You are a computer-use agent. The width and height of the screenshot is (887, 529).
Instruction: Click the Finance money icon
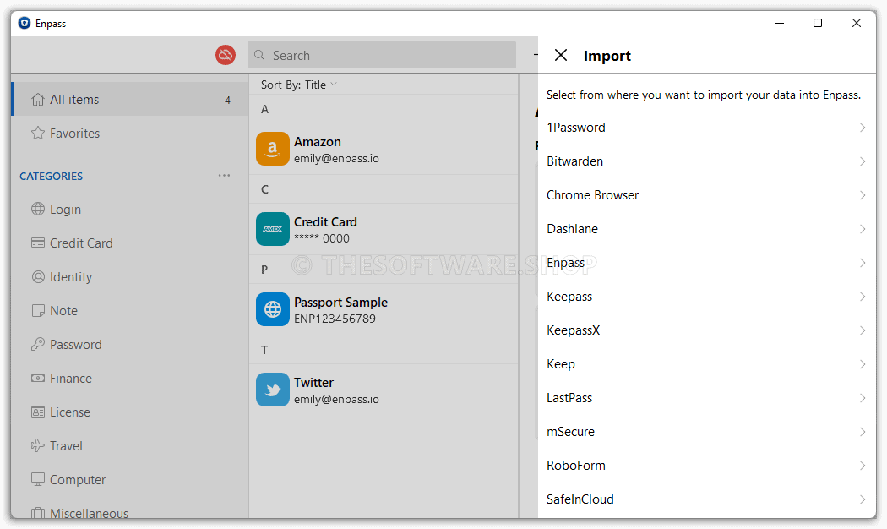tap(38, 378)
